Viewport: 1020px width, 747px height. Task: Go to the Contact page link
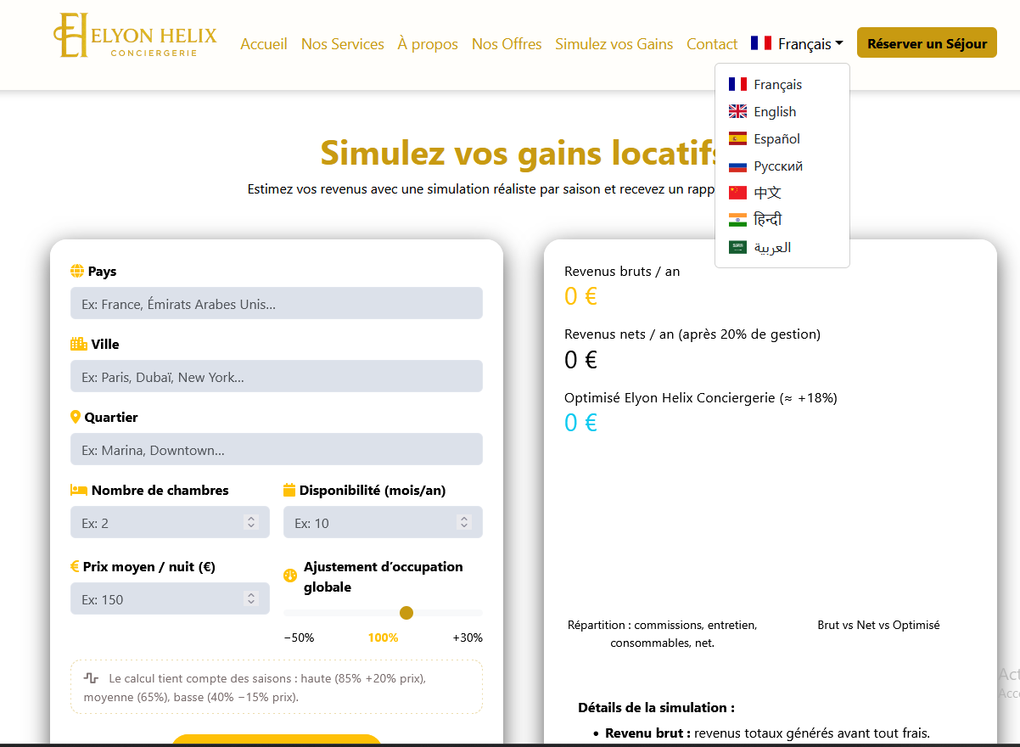coord(711,44)
